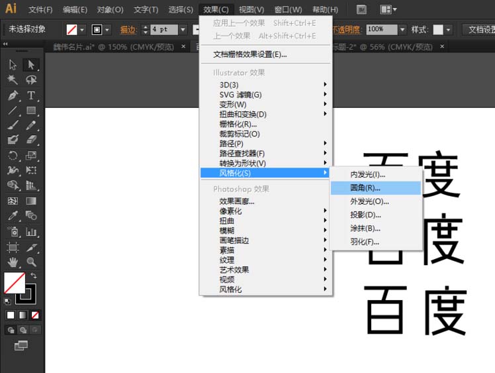Choose 圆角(R)... from the submenu
Viewport: 495px width, 373px height.
coord(376,187)
